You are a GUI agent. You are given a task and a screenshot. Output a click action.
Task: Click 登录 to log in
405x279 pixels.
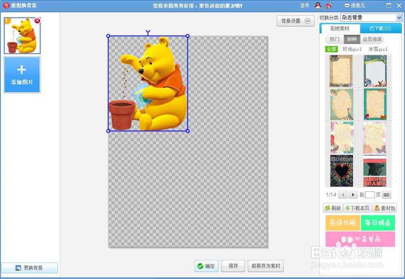point(305,5)
